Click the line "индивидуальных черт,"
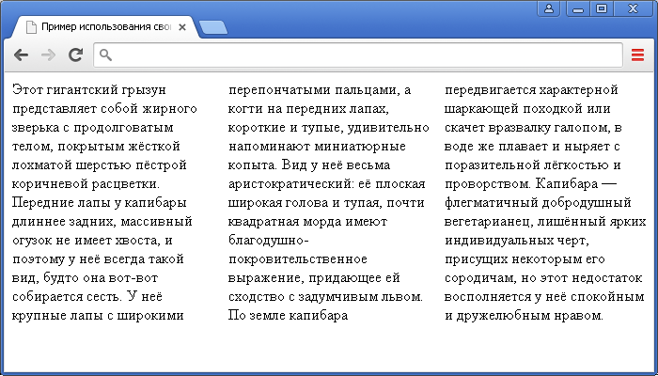658x376 pixels. (517, 240)
